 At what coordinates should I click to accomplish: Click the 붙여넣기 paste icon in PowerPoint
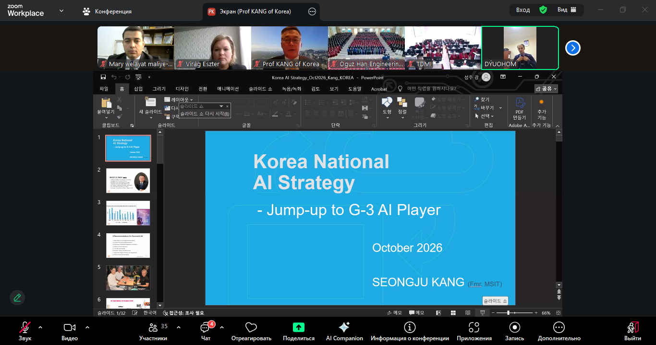coord(106,103)
